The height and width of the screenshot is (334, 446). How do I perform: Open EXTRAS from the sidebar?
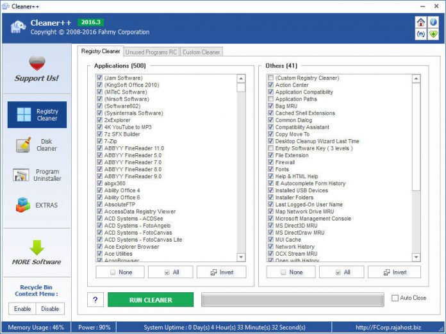tap(37, 205)
